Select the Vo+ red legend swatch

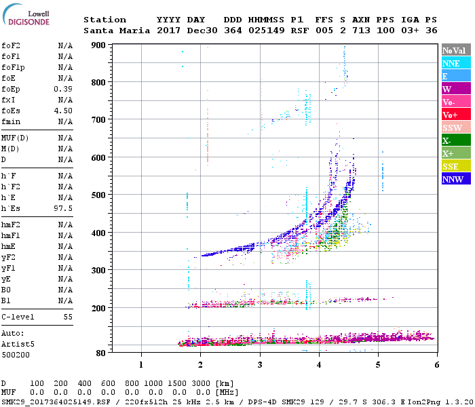tap(456, 115)
